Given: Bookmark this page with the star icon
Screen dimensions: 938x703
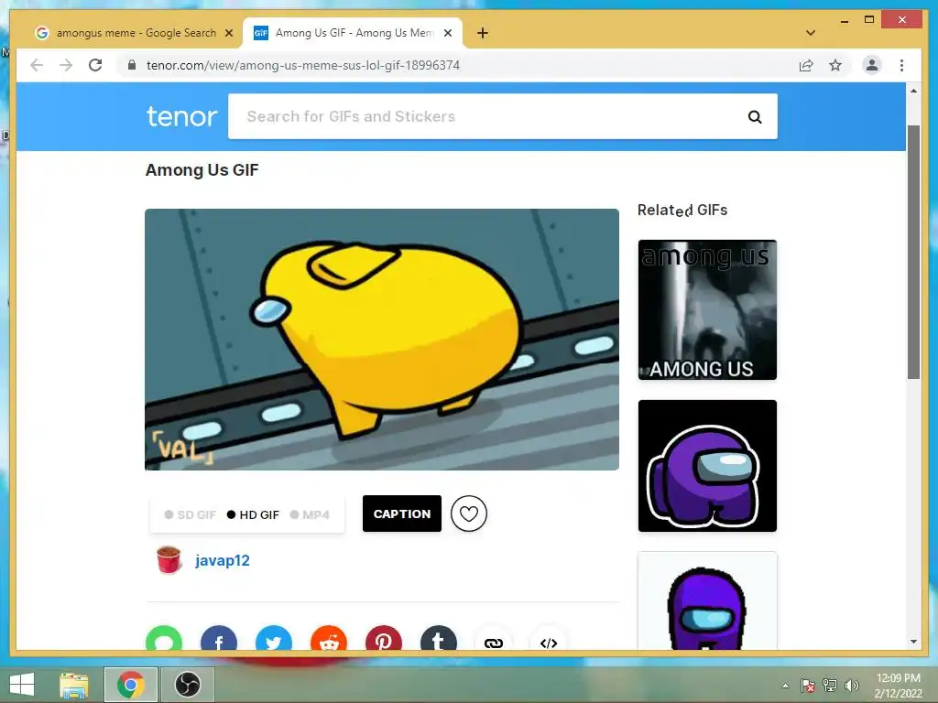Looking at the screenshot, I should click(x=835, y=65).
